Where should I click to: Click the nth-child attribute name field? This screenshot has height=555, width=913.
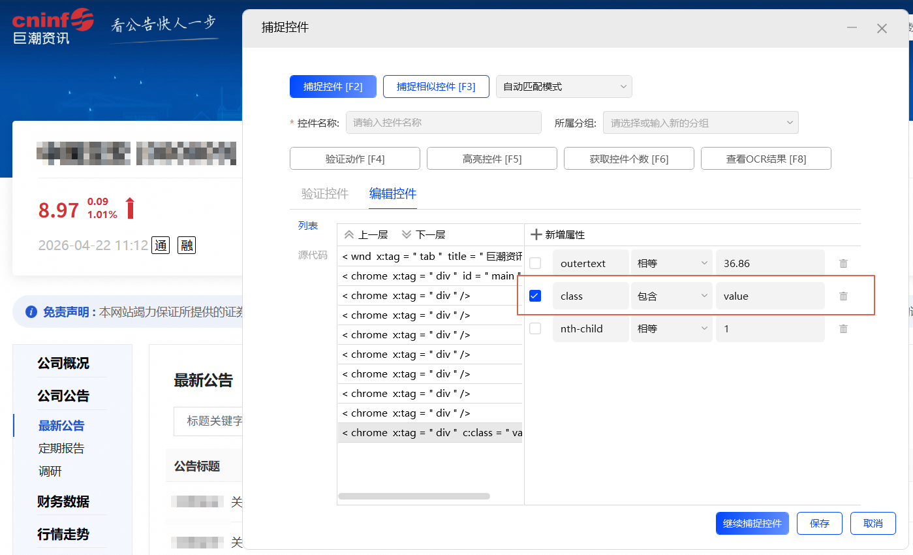[x=591, y=329]
